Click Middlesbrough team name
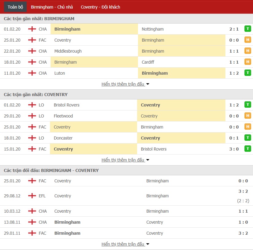 [x=68, y=51]
